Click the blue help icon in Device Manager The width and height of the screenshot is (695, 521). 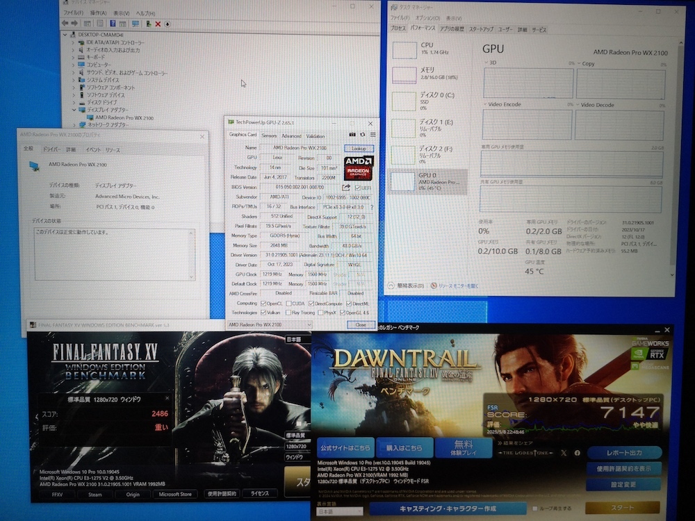113,24
